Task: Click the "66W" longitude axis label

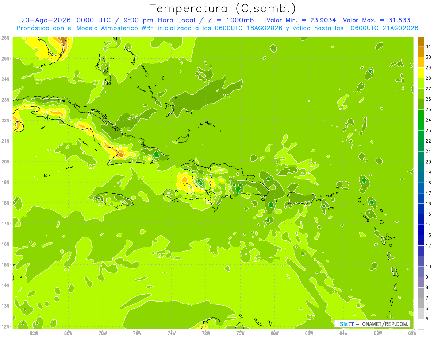Action: coord(309,333)
